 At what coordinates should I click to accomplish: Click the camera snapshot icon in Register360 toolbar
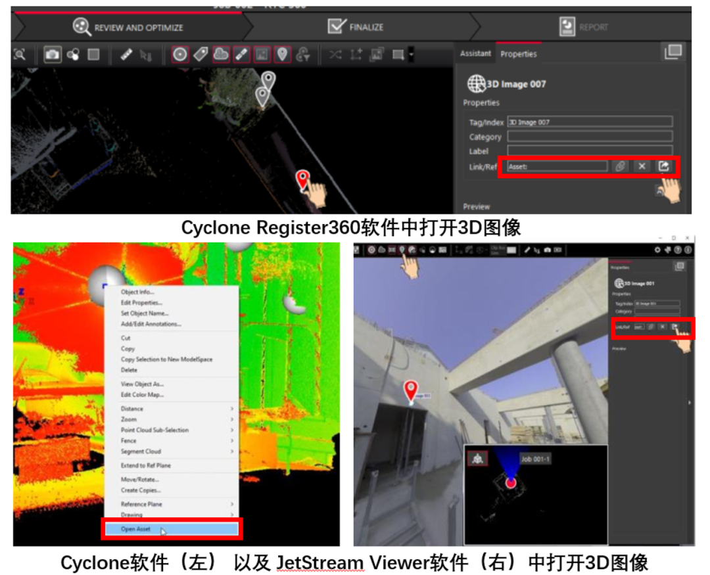[x=52, y=55]
